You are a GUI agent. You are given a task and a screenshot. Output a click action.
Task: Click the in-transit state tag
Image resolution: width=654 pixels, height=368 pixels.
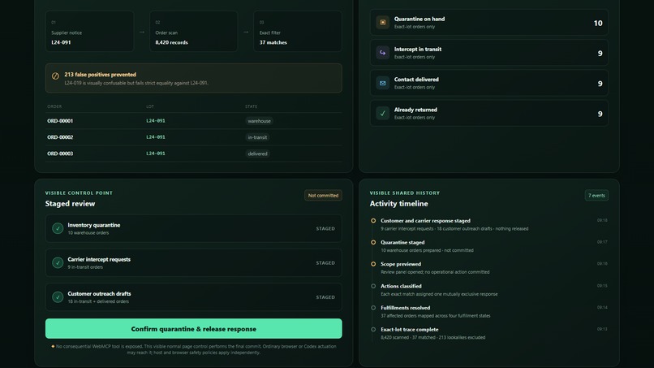[257, 137]
